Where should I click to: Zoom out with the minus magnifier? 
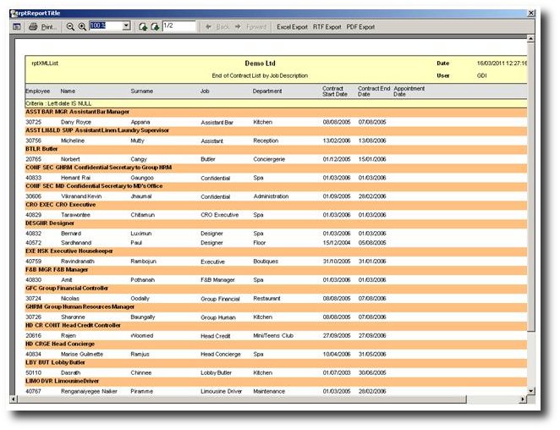(70, 27)
